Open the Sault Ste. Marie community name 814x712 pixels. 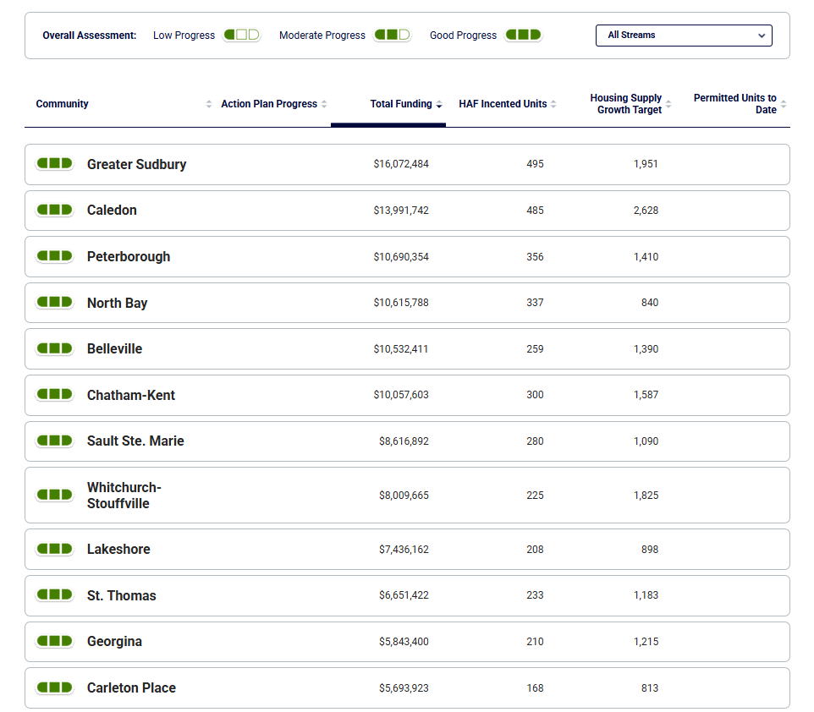coord(135,441)
